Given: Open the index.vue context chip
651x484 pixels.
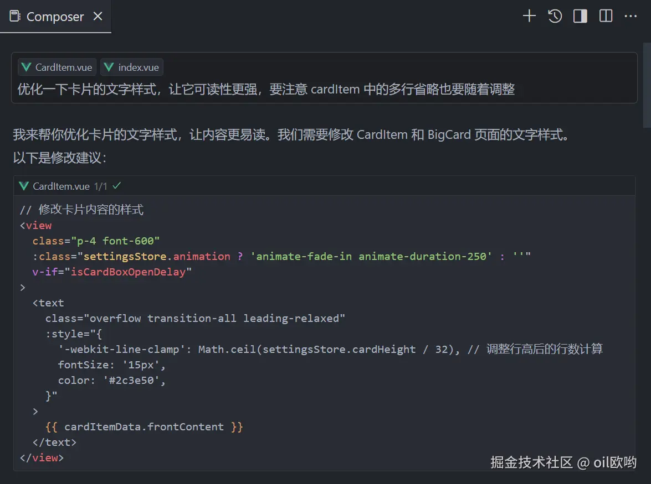Looking at the screenshot, I should (x=132, y=67).
